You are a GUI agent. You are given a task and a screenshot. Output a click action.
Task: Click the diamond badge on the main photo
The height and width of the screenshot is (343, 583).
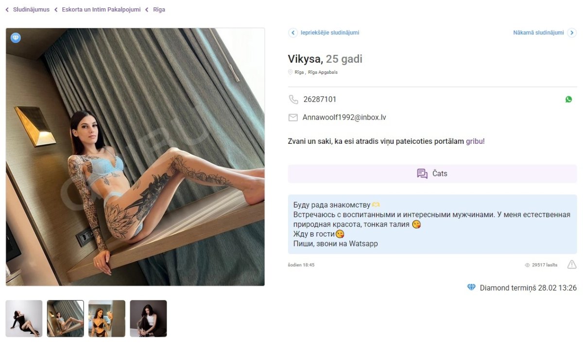pyautogui.click(x=16, y=38)
